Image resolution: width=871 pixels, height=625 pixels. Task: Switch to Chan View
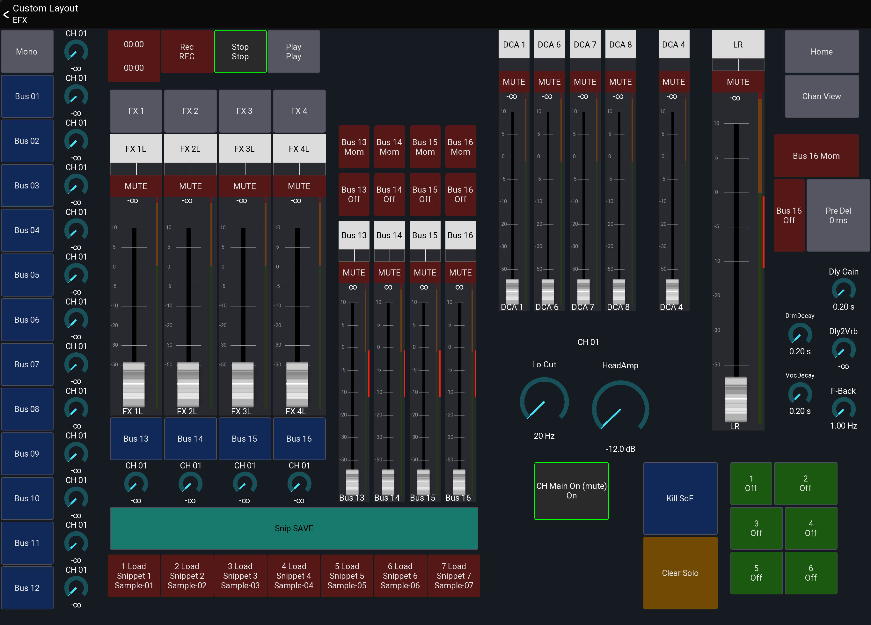[822, 96]
